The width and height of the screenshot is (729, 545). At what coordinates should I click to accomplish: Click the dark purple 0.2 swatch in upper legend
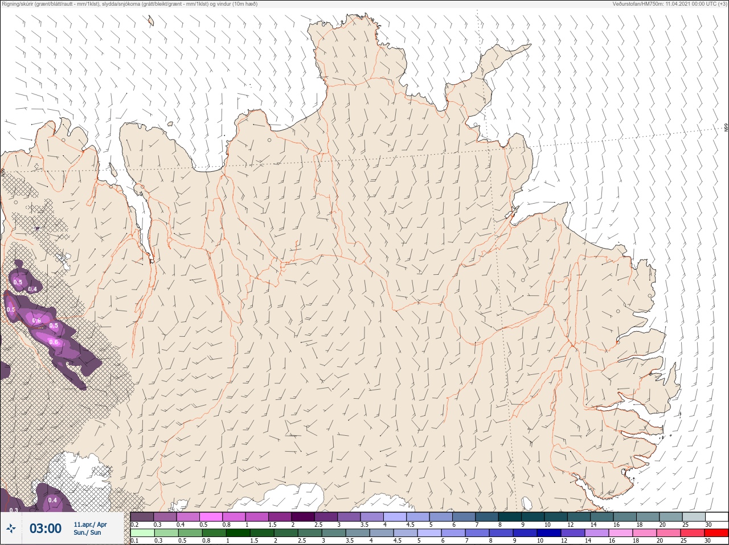pos(142,517)
